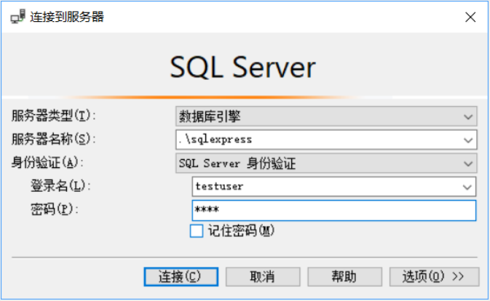Focus the 密码 password field

click(x=334, y=211)
